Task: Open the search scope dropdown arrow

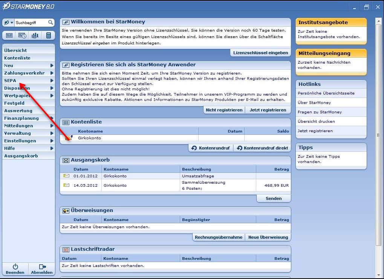Action: pos(12,23)
